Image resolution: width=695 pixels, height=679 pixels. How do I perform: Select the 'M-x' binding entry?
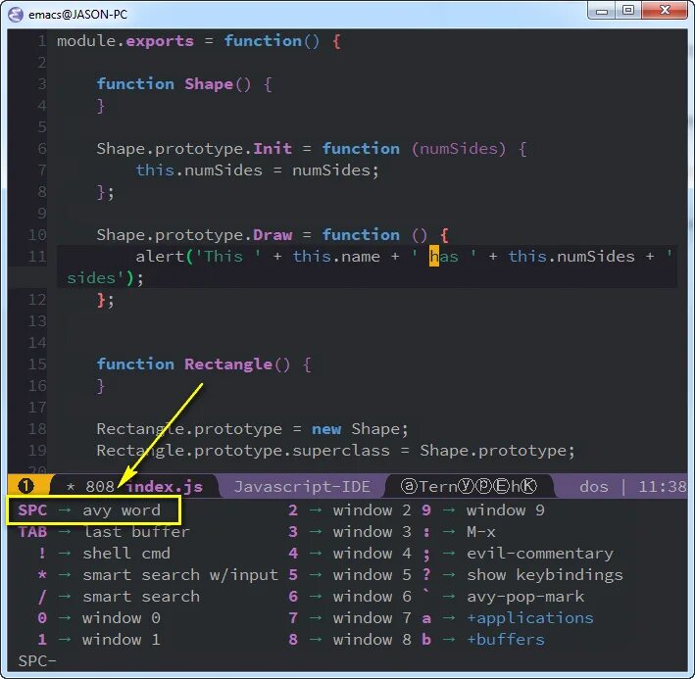point(459,531)
